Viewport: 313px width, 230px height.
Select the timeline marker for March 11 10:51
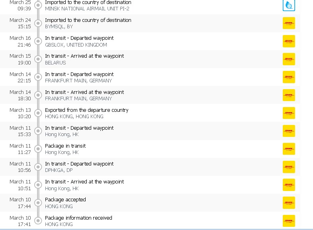(x=38, y=185)
